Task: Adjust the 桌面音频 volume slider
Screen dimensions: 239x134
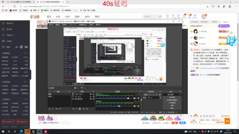Action: click(114, 106)
